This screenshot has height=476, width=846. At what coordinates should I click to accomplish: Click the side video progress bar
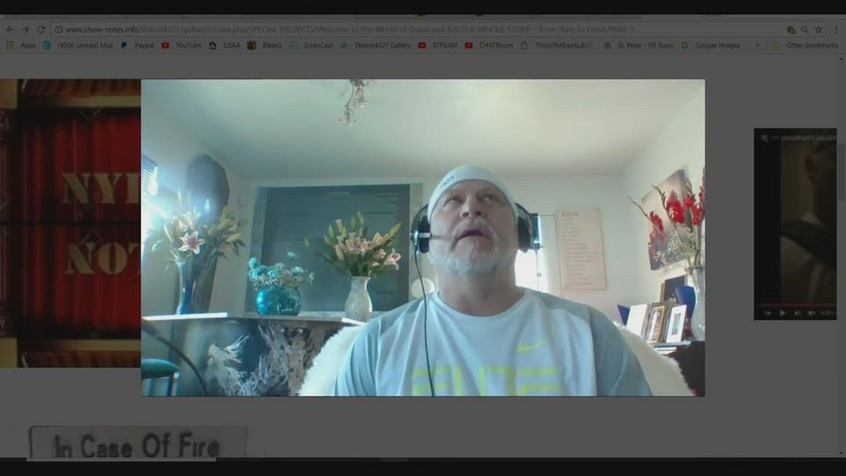pos(794,305)
